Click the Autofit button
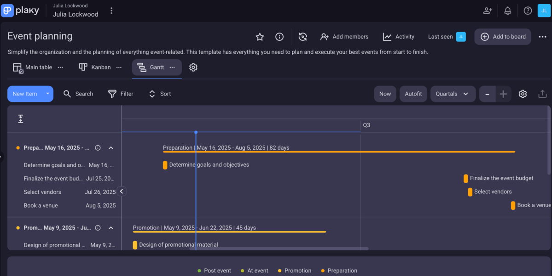 coord(413,94)
